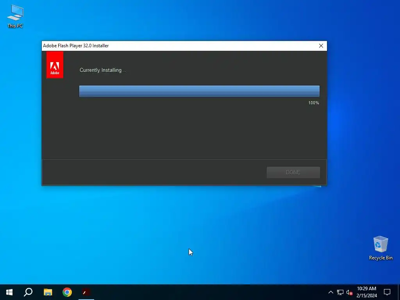Select the 100% progress text
The width and height of the screenshot is (400, 300).
[314, 103]
